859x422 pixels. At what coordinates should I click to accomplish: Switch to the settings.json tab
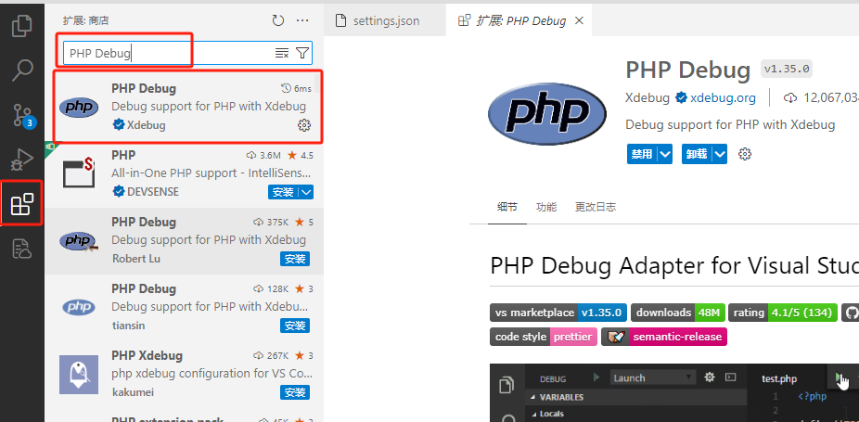pyautogui.click(x=385, y=20)
